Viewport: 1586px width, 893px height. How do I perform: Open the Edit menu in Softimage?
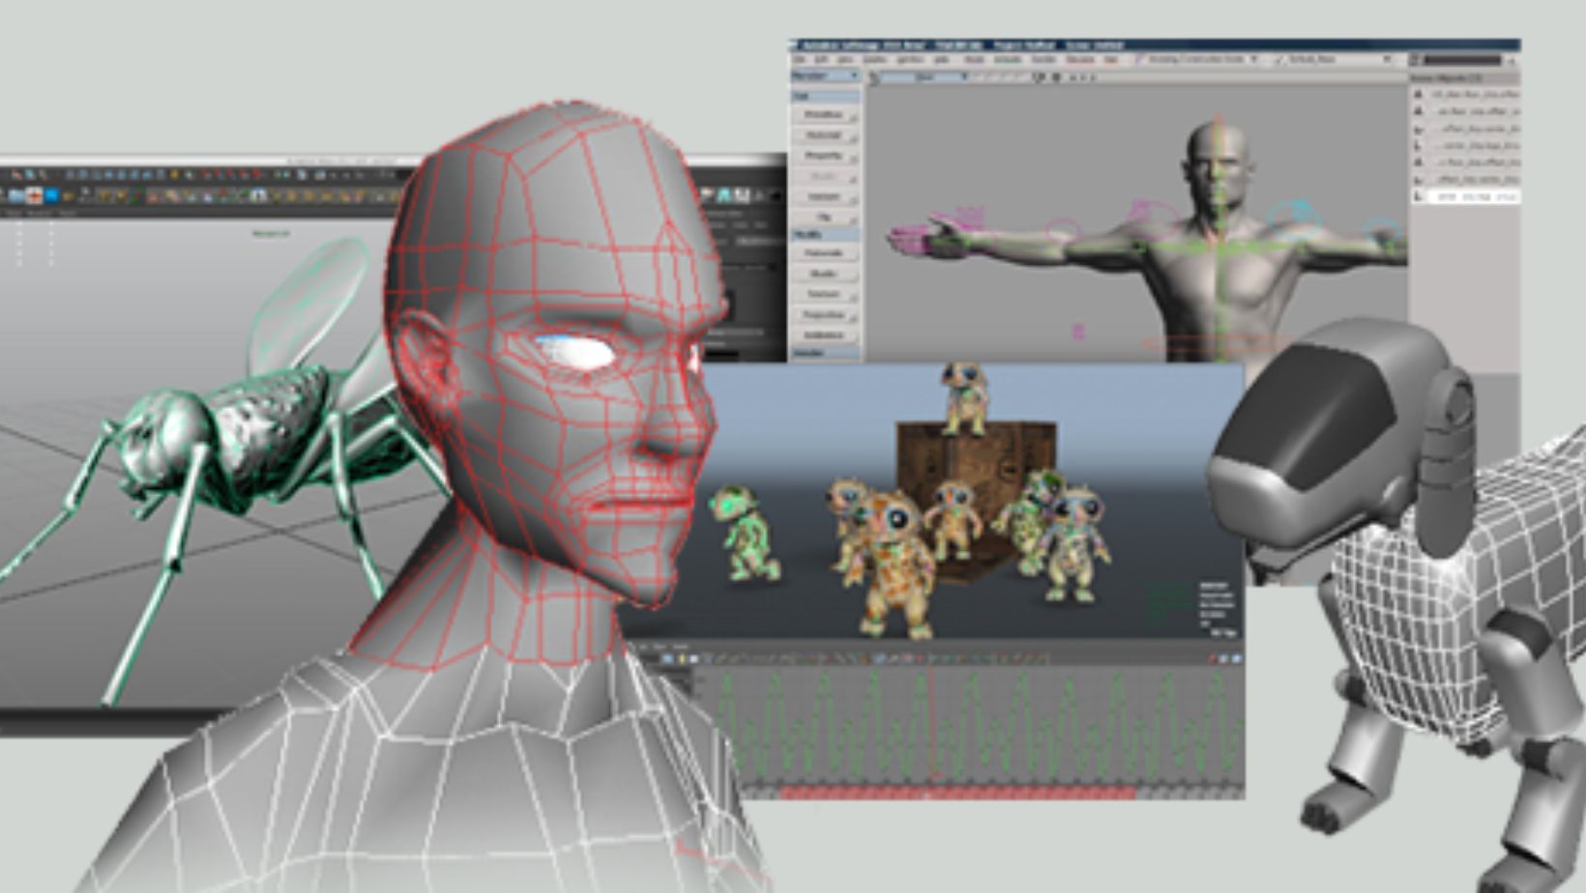click(822, 59)
